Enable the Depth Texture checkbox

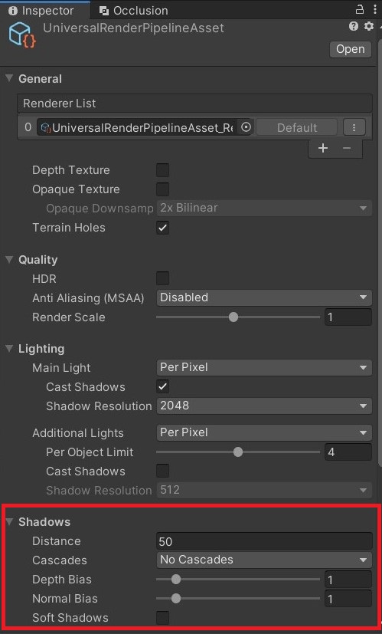(x=163, y=170)
